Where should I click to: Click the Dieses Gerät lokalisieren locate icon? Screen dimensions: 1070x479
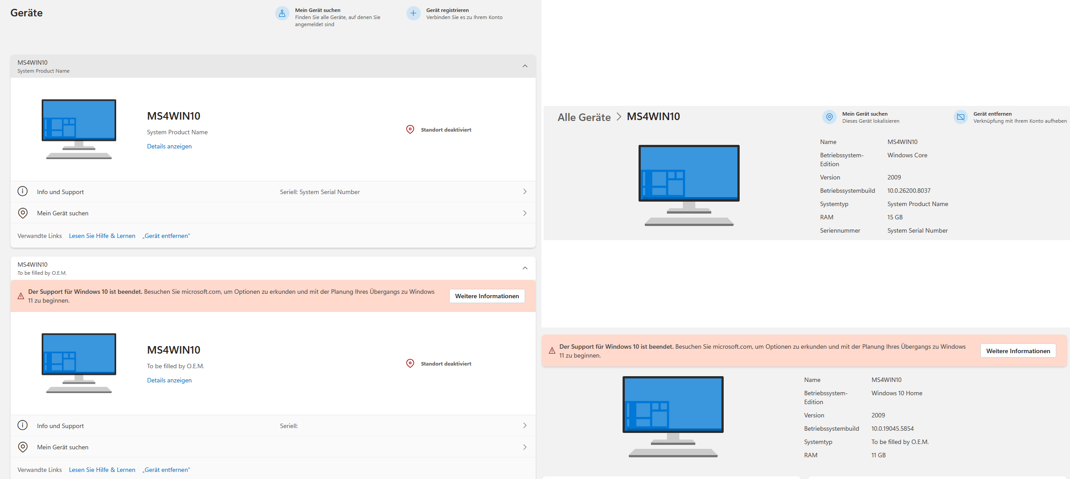(x=829, y=117)
